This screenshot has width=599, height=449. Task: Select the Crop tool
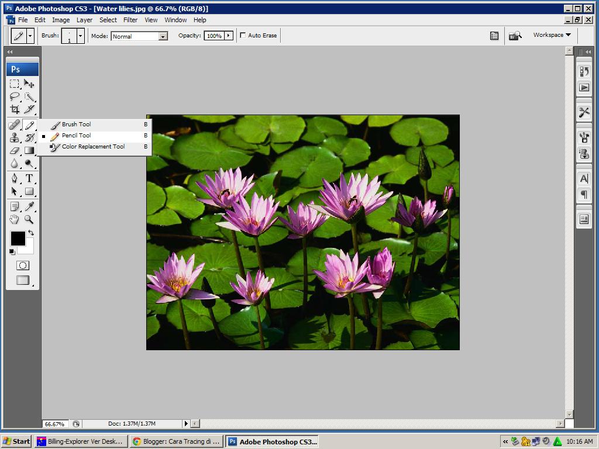(x=15, y=109)
